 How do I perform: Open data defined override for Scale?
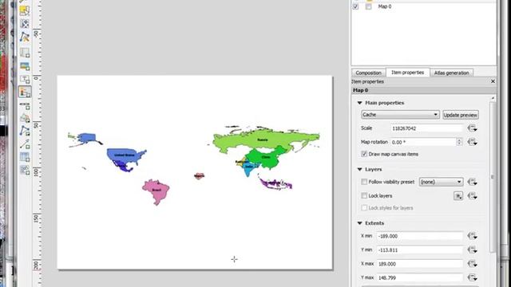click(472, 128)
